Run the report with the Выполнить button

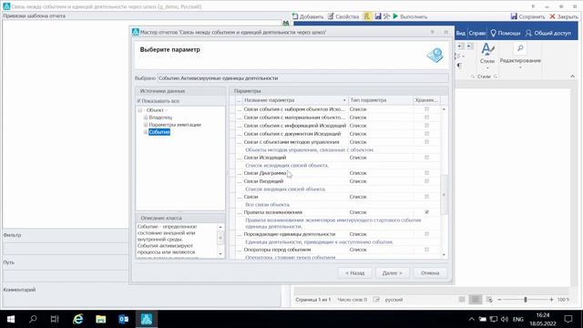pyautogui.click(x=410, y=16)
